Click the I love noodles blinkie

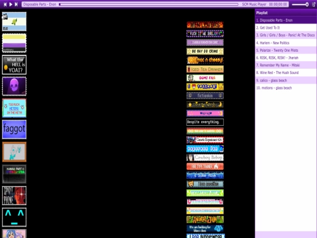(205, 184)
